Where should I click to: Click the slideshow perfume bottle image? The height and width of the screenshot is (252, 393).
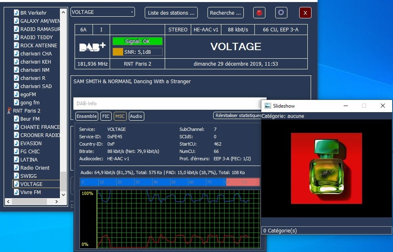coord(326,168)
